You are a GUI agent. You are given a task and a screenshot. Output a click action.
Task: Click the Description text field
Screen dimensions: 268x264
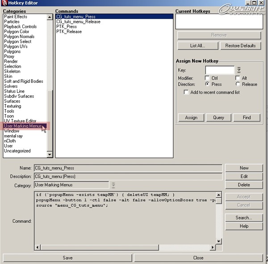click(128, 176)
